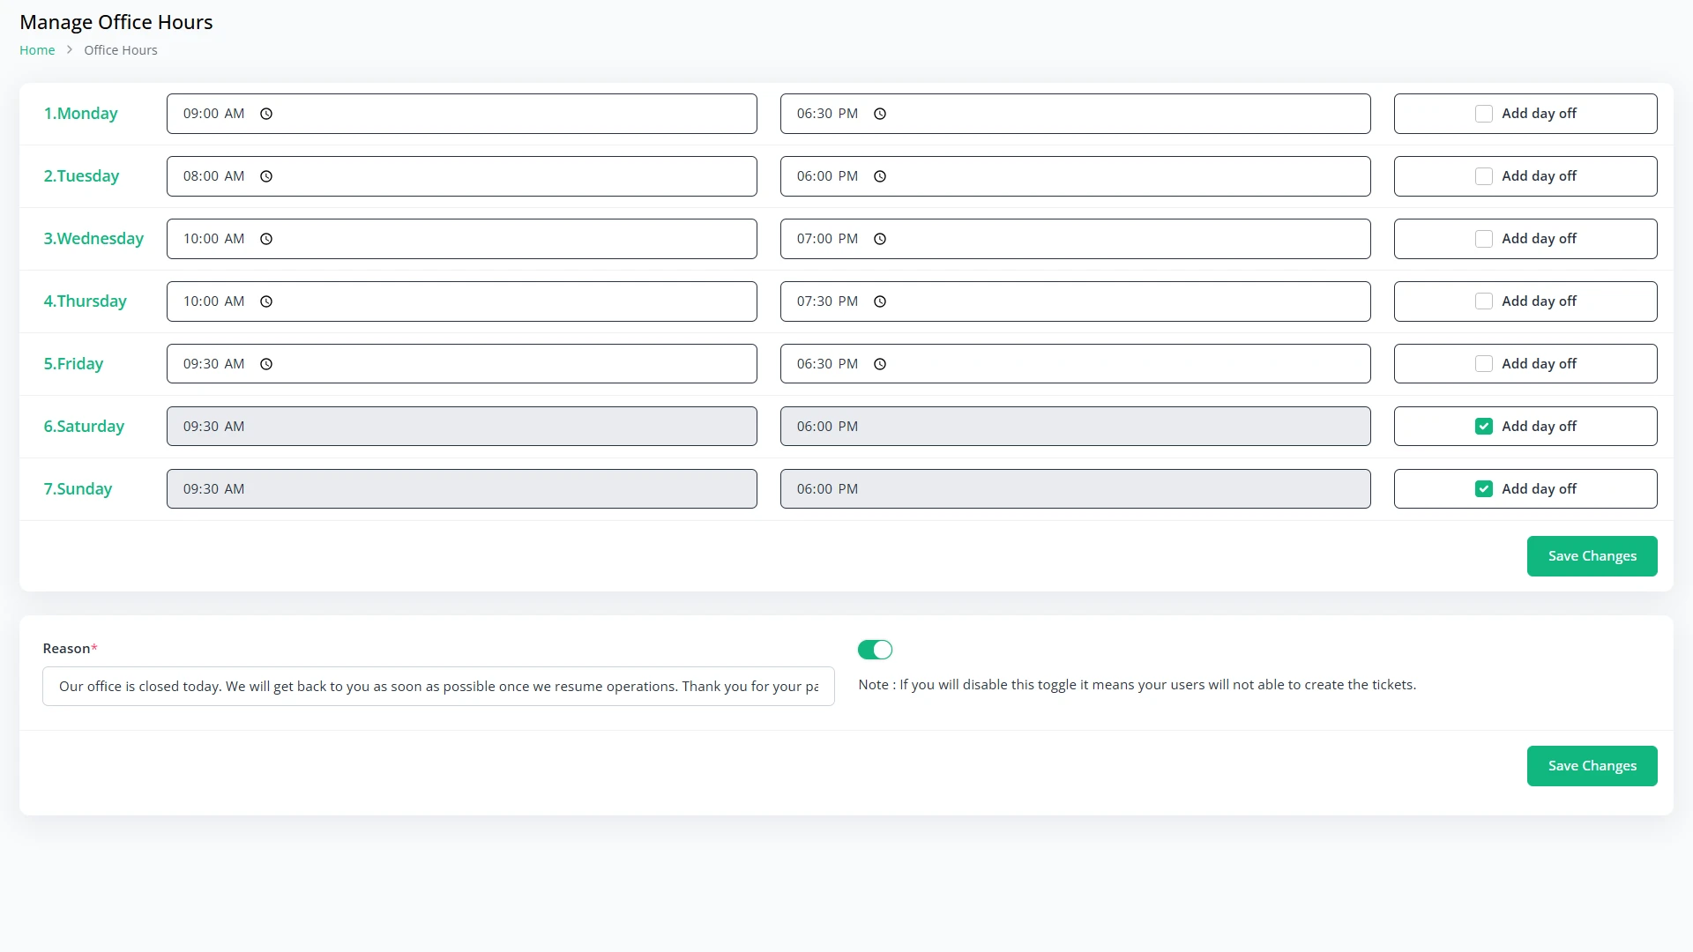Image resolution: width=1693 pixels, height=952 pixels.
Task: Click Tuesday 08:00 AM start time field
Action: 461,176
